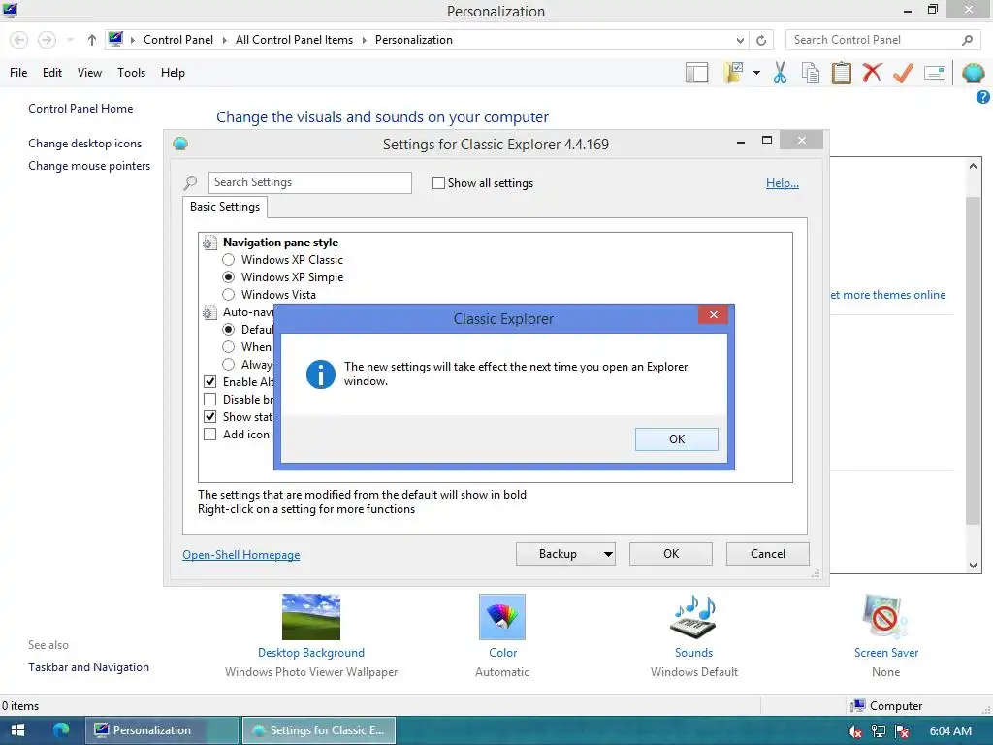
Task: Expand the address bar history dropdown
Action: coord(740,40)
